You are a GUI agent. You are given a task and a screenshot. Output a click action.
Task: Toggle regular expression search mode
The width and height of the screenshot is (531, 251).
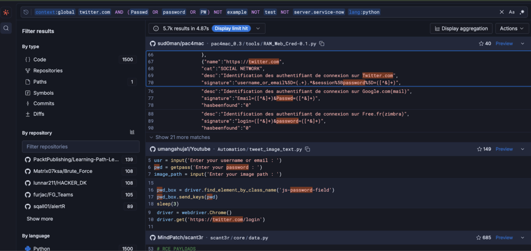click(522, 12)
